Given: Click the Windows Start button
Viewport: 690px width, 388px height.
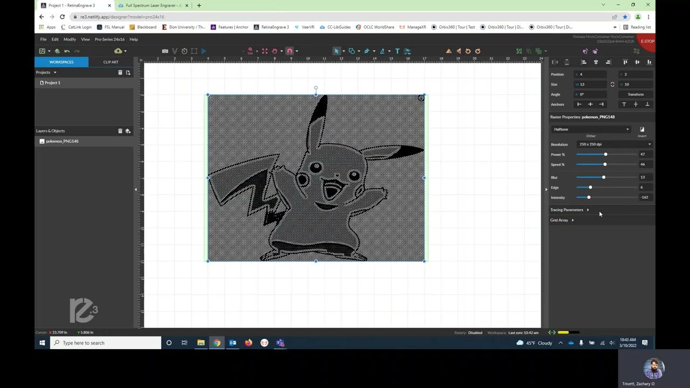Looking at the screenshot, I should pyautogui.click(x=42, y=343).
